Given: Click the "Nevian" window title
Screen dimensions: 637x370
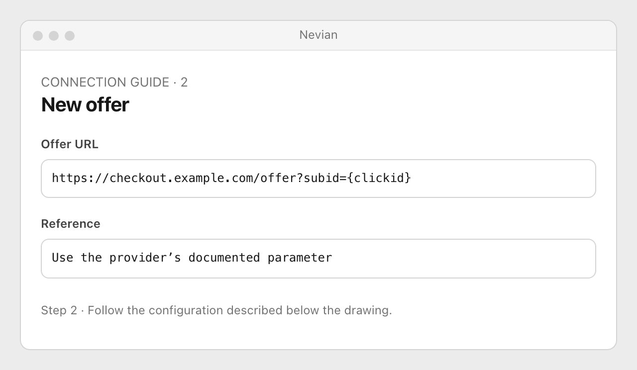Looking at the screenshot, I should coord(318,35).
